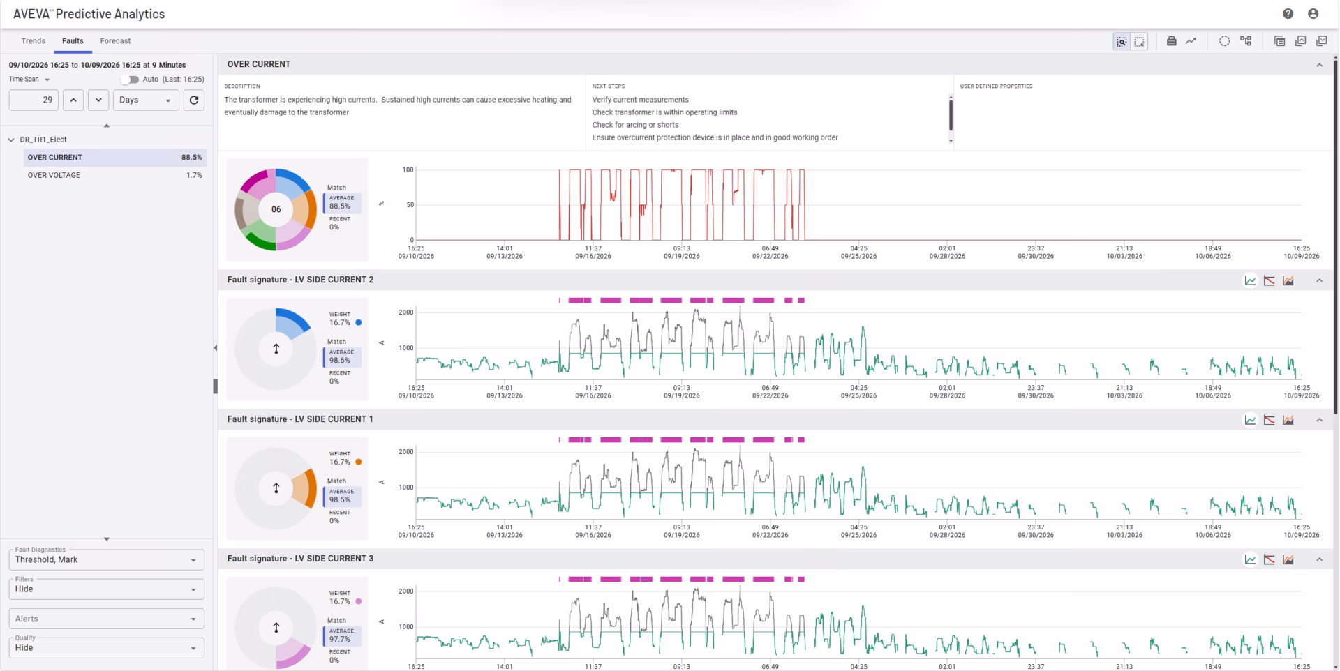Select the dashed rectangle region tool
Image resolution: width=1340 pixels, height=671 pixels.
point(1139,42)
